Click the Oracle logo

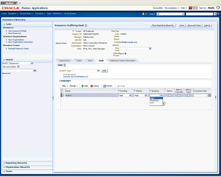11,8
